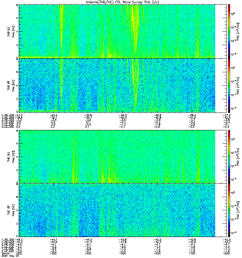Image resolution: width=242 pixels, height=258 pixels.
Task: Click THB X_RE_GSE value '-38.8'
Action: [x=157, y=115]
